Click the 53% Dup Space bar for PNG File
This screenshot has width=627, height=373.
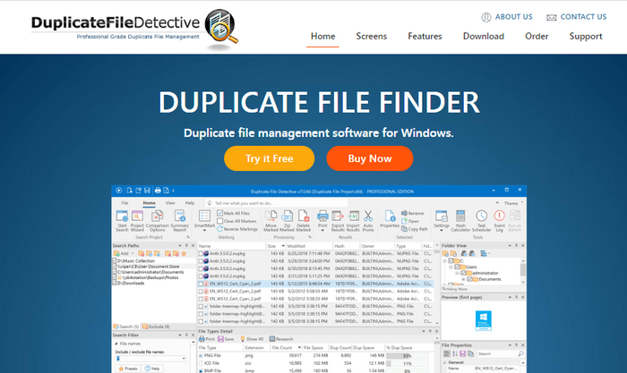408,355
